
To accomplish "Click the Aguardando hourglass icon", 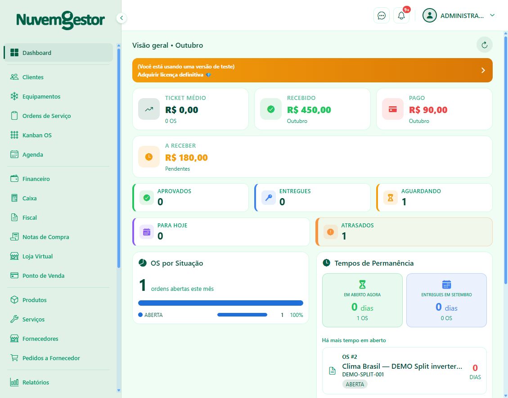I will (391, 198).
